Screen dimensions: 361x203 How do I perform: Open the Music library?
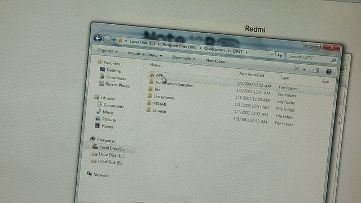[105, 112]
